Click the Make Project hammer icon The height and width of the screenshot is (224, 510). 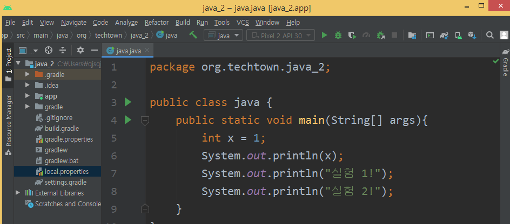(193, 35)
